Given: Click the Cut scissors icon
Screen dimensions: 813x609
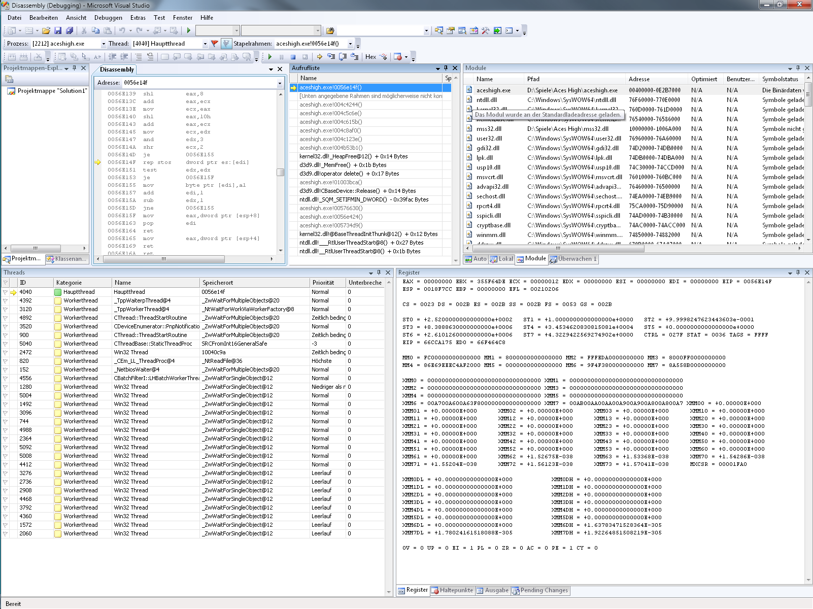Looking at the screenshot, I should 84,30.
